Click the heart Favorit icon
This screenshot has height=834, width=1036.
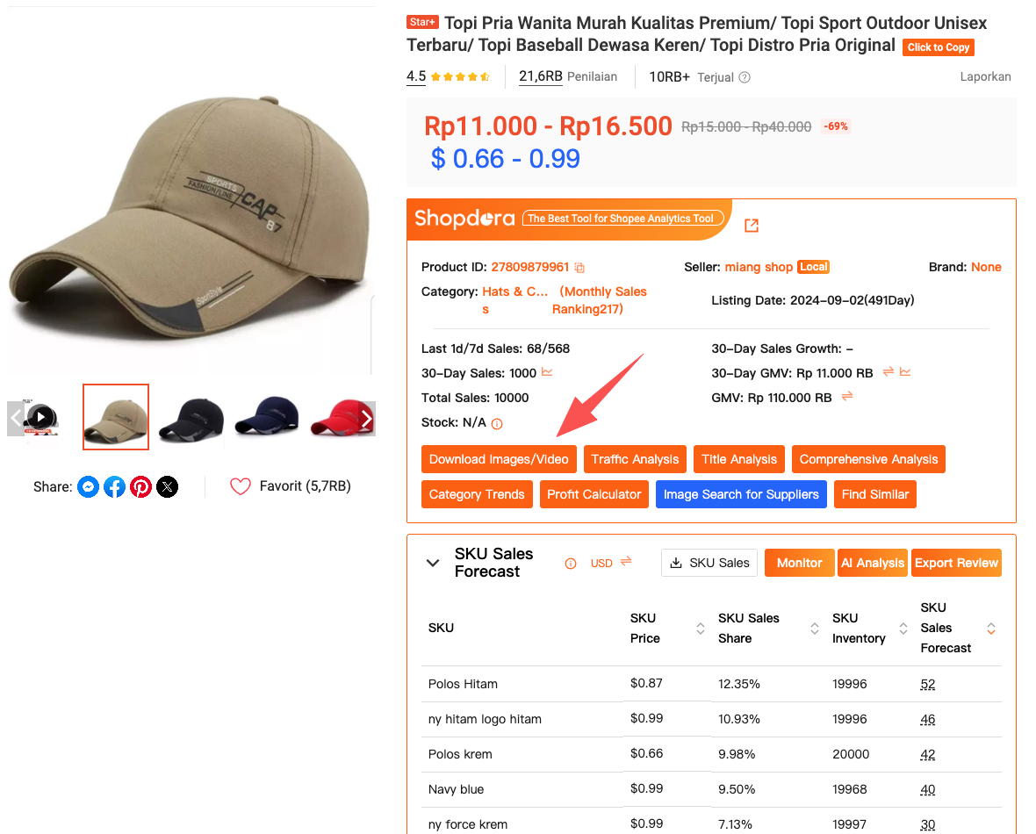click(240, 486)
